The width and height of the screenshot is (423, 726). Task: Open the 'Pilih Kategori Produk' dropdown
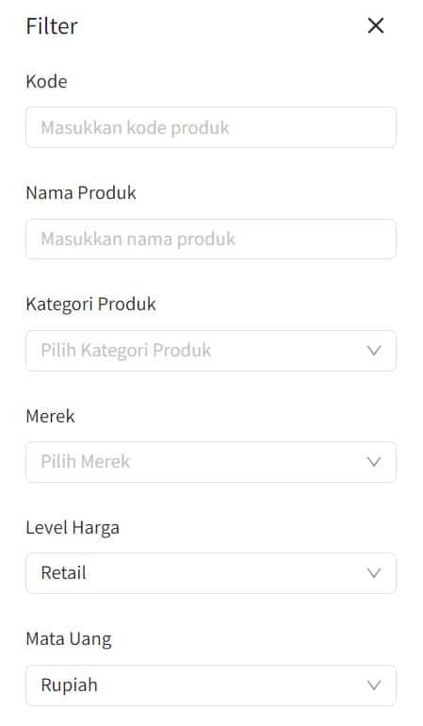tap(211, 351)
